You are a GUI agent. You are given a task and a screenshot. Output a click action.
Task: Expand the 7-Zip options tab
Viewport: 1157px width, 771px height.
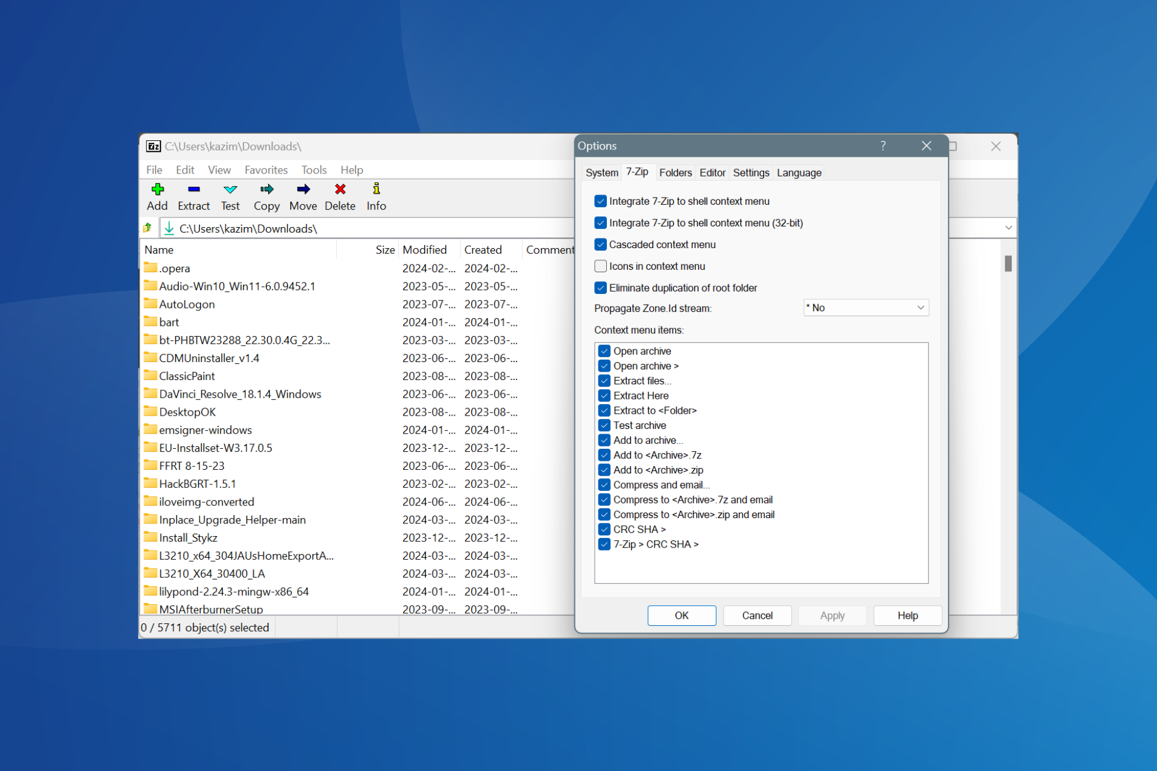coord(638,172)
